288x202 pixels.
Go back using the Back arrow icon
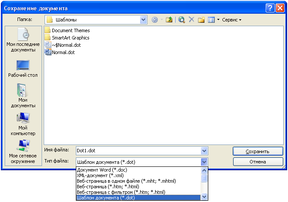[x=155, y=20]
